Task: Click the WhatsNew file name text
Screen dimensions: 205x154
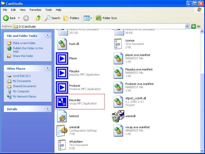Action: pos(76,142)
